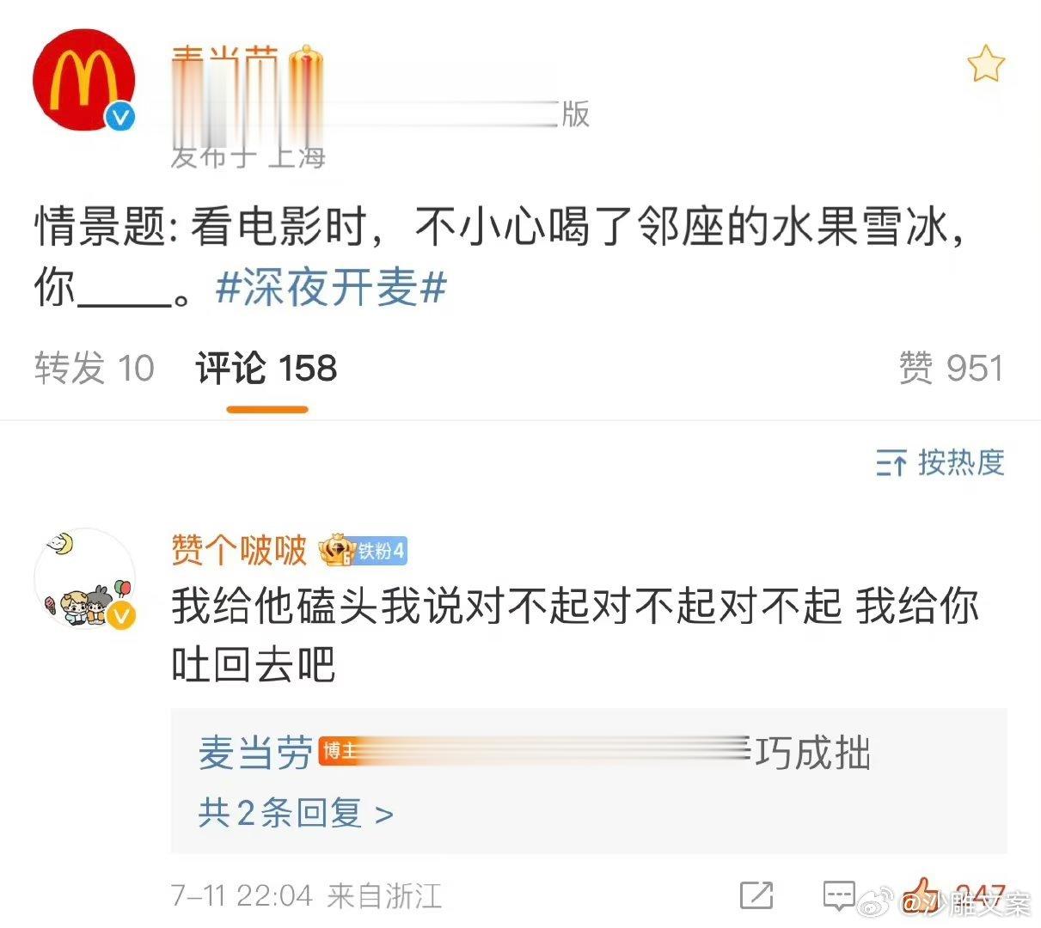Tap the sort arrows icon beside 按热度

click(891, 463)
